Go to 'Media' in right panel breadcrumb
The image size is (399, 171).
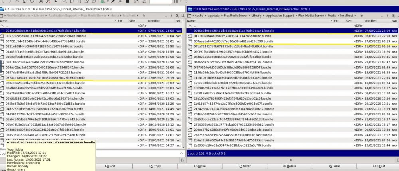point(332,16)
